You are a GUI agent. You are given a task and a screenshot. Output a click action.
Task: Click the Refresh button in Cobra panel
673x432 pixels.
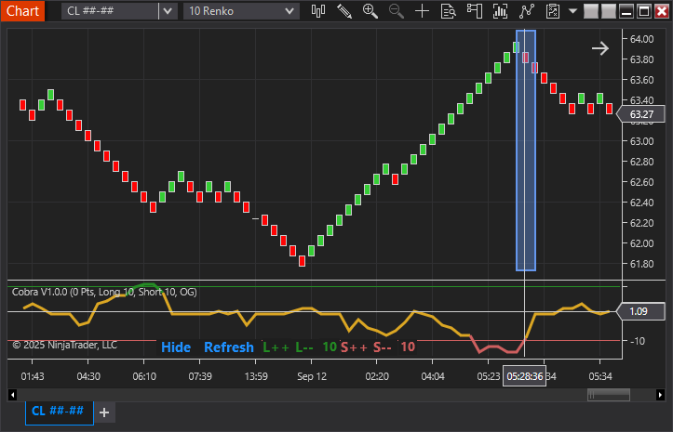point(228,347)
